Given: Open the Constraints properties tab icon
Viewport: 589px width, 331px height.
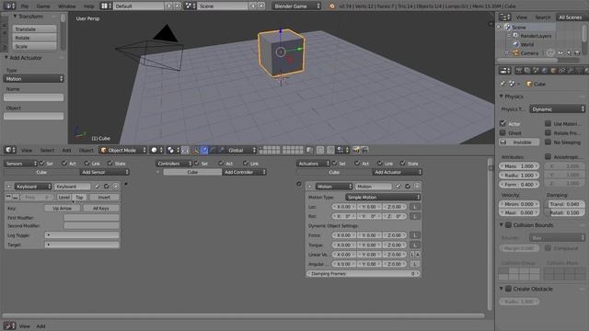Looking at the screenshot, I should point(562,70).
